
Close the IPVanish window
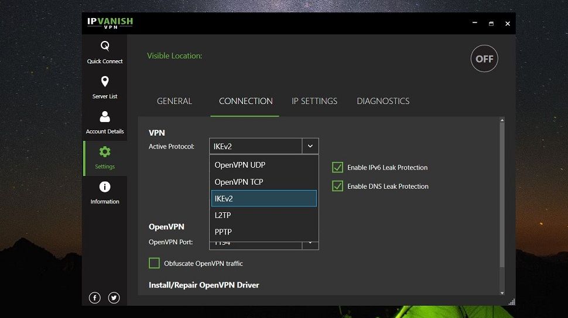(508, 23)
